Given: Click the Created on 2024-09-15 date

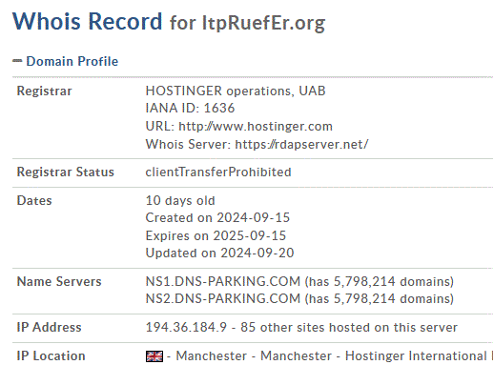Looking at the screenshot, I should coord(217,218).
